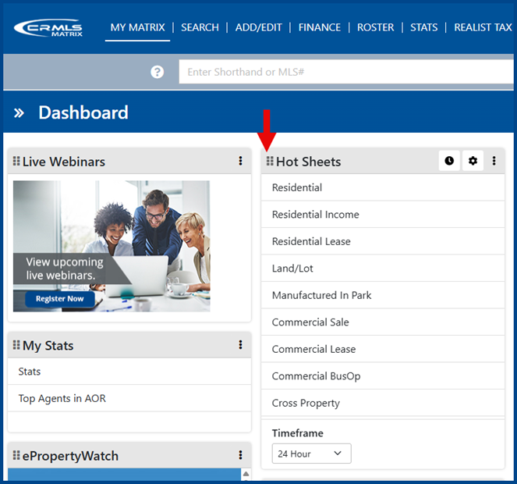Open the Residential Income hot sheet
517x484 pixels.
(383, 215)
